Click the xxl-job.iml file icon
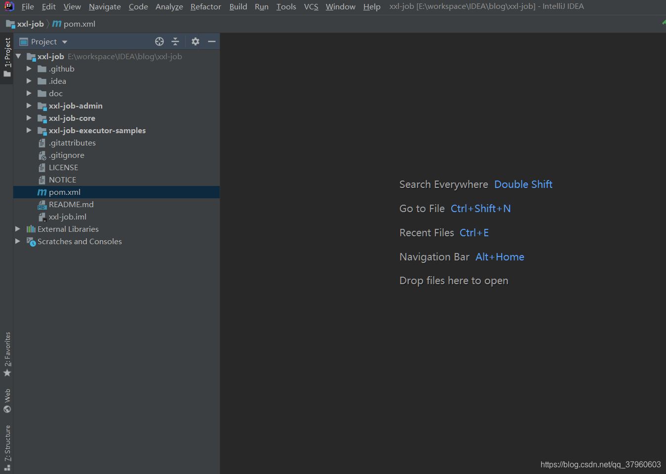Viewport: 666px width, 474px height. [x=42, y=217]
